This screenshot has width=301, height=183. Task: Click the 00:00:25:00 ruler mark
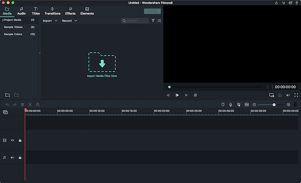194,111
